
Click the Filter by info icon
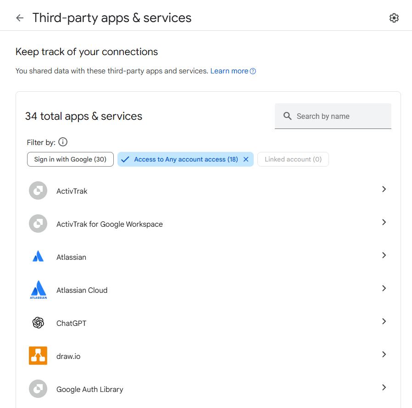(63, 142)
